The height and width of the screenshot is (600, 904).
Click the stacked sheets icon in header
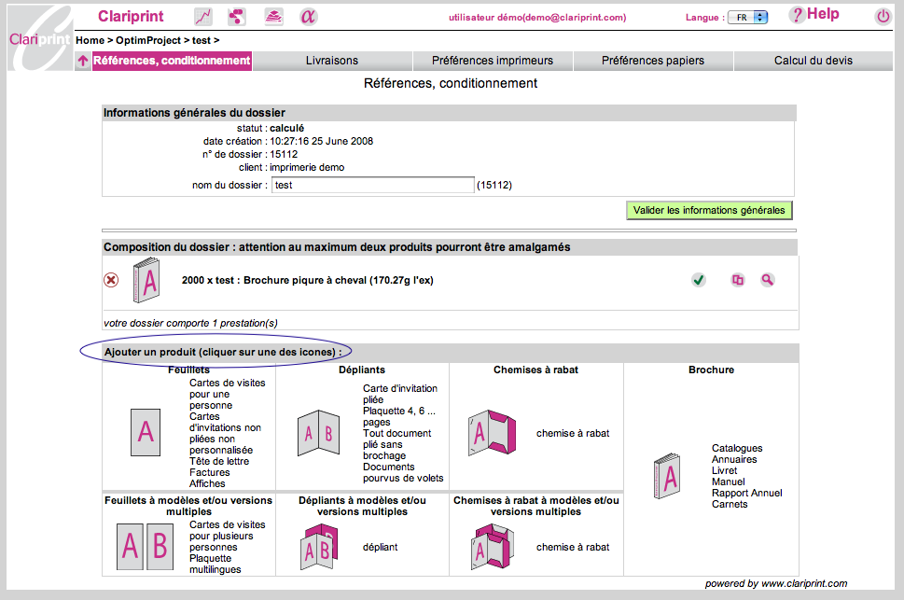[x=272, y=16]
